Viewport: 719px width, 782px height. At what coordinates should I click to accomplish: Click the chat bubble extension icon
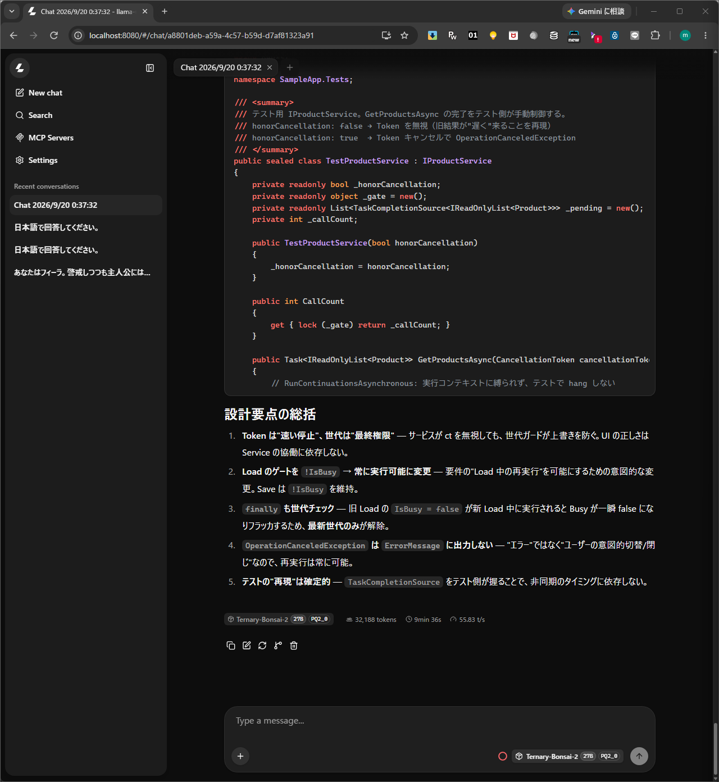tap(635, 35)
